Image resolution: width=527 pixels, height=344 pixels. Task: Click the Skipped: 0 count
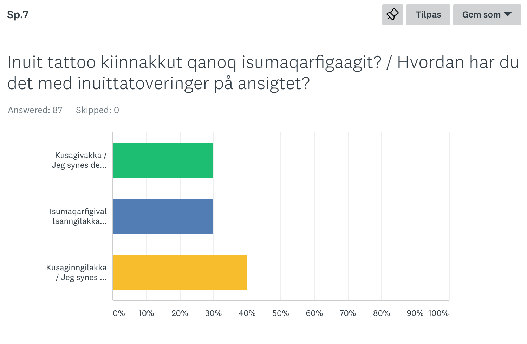[97, 110]
